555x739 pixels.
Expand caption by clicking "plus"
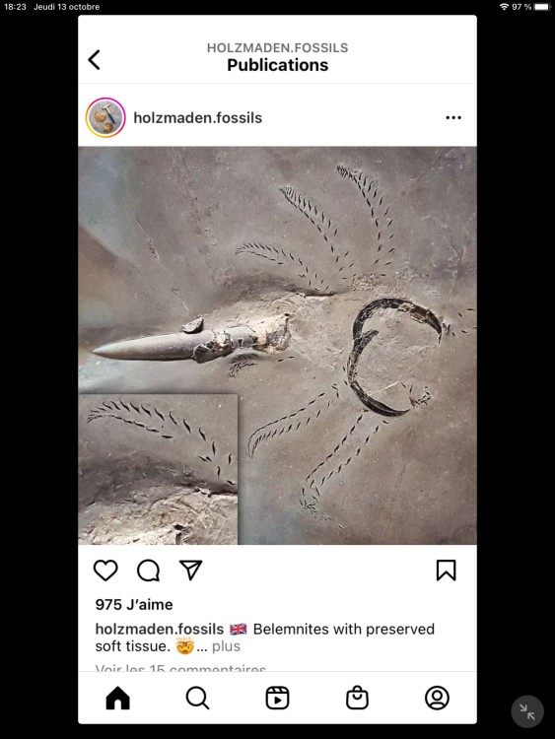226,646
